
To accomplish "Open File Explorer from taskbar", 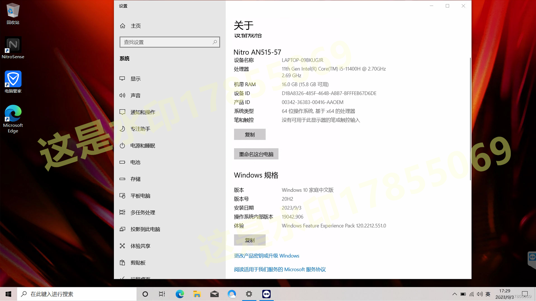I will (197, 294).
